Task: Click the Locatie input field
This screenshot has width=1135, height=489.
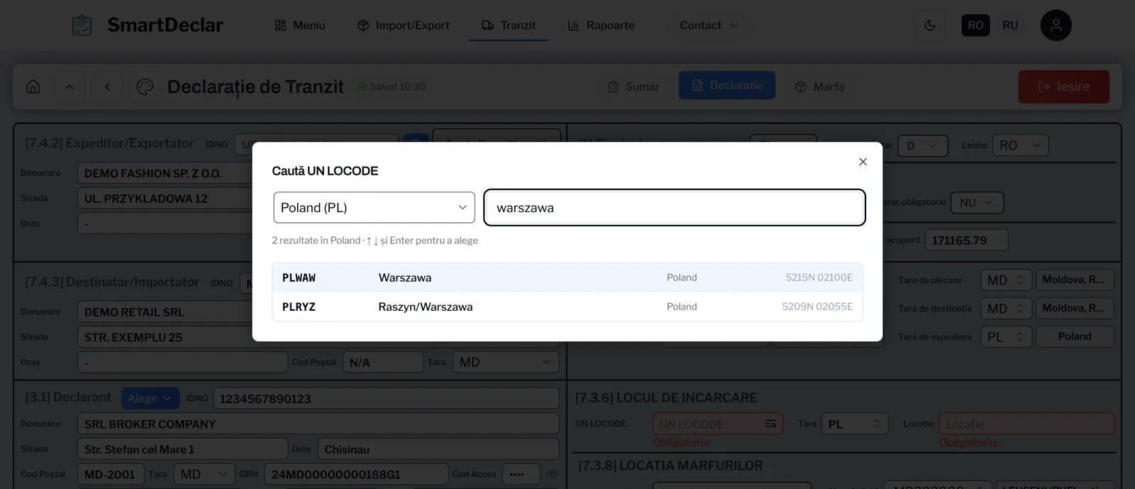Action: click(x=1026, y=424)
